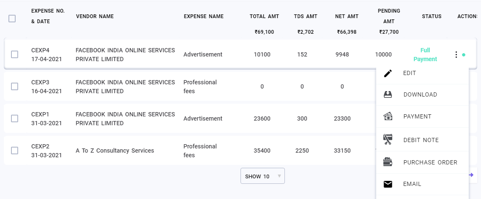Viewport: 481px width, 199px height.
Task: Sort by Total Amt column header
Action: click(x=264, y=16)
